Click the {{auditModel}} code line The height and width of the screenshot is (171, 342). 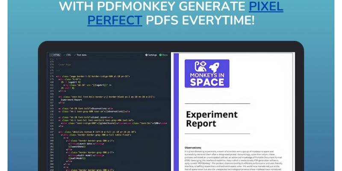pyautogui.click(x=77, y=158)
